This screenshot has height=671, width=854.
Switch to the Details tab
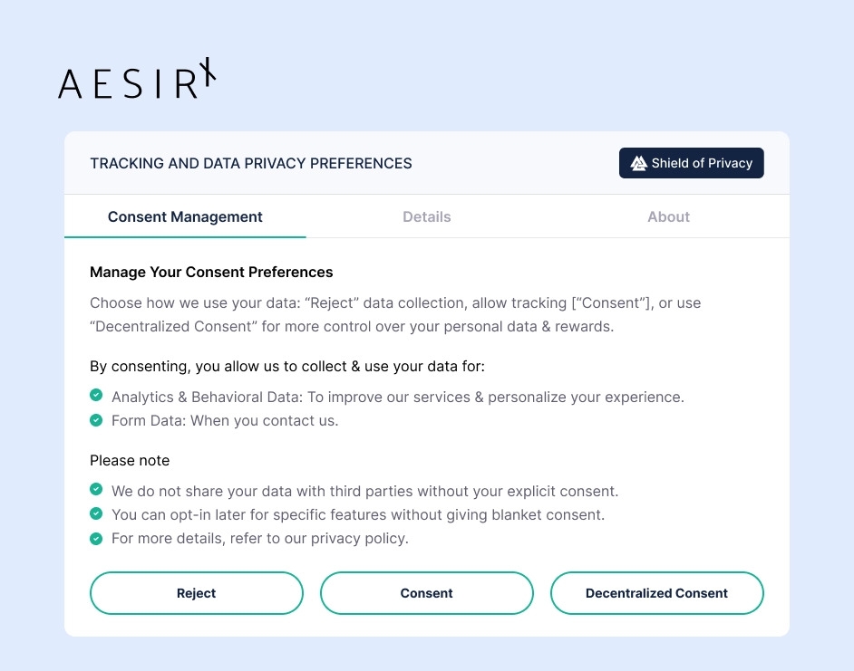click(426, 216)
